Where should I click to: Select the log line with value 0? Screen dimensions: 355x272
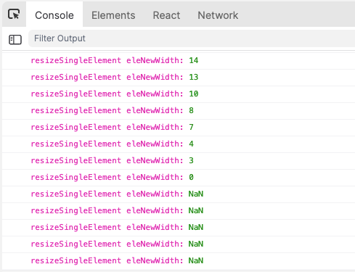(179, 178)
